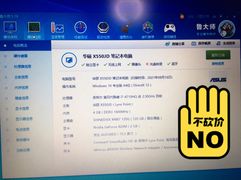Click the i7-4710HQ processor value
Viewport: 241px width, 180px height.
click(x=127, y=97)
